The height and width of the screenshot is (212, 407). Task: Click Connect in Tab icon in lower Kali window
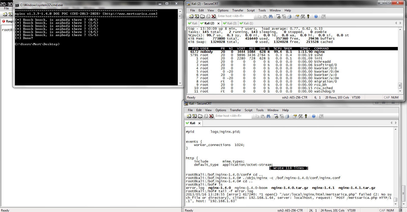click(200, 116)
